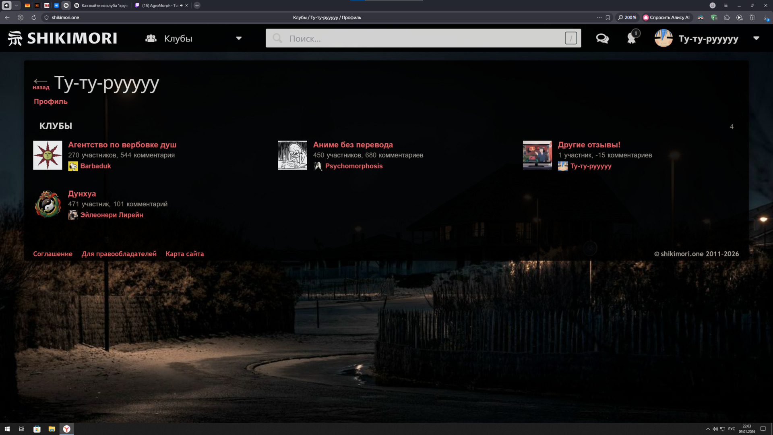Open the browser extensions puzzle icon
Screen dimensions: 773x435
pos(727,18)
